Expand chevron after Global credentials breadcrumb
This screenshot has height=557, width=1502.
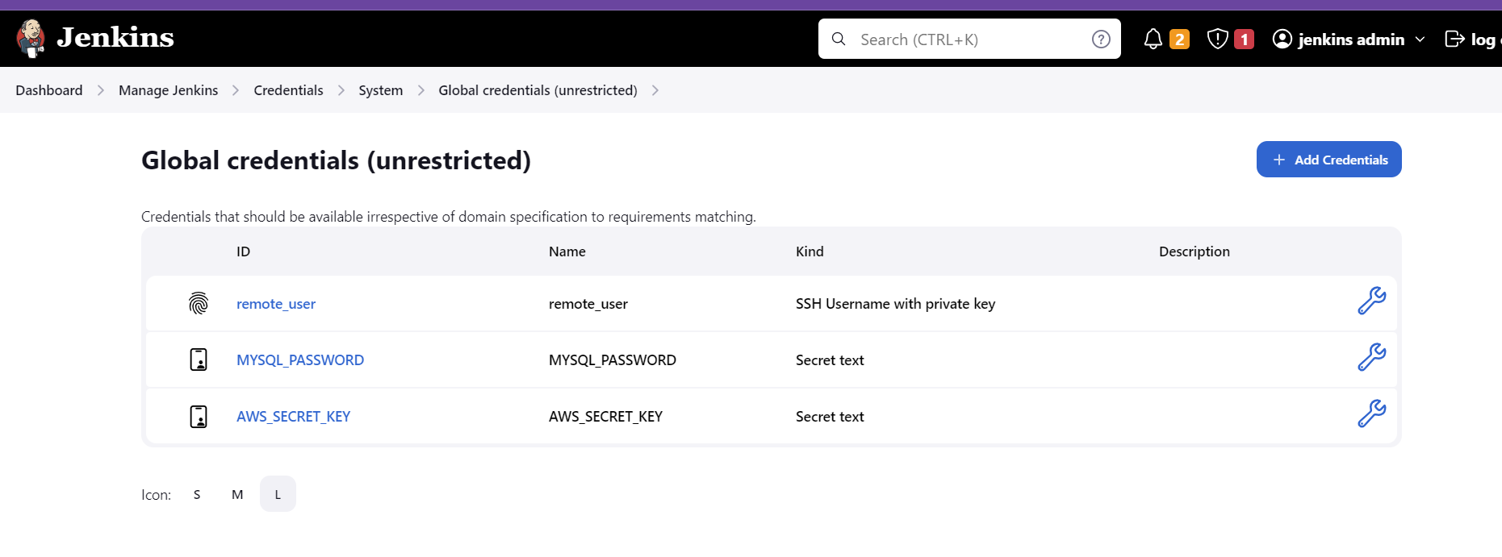tap(655, 90)
